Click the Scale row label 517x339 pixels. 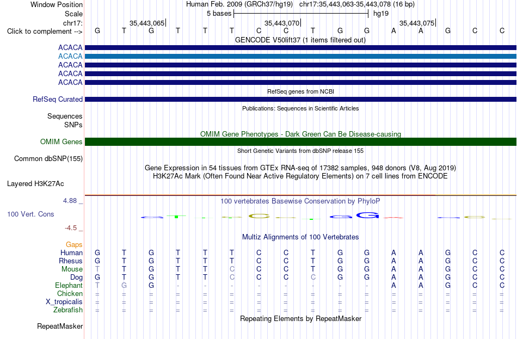coord(73,14)
